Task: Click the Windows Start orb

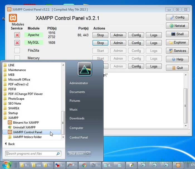Action: [x=6, y=165]
